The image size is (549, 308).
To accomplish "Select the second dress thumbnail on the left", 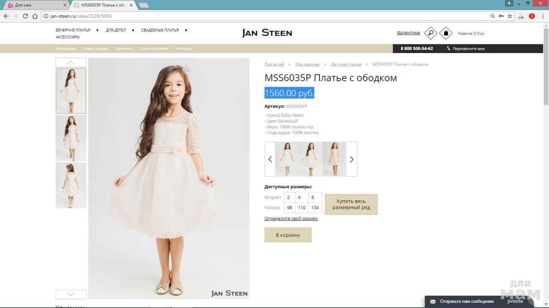I will click(71, 138).
